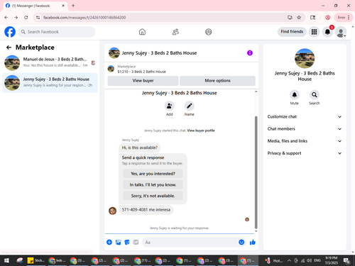Image resolution: width=355 pixels, height=266 pixels.
Task: Go back using the Marketplace back arrow
Action: pos(9,48)
